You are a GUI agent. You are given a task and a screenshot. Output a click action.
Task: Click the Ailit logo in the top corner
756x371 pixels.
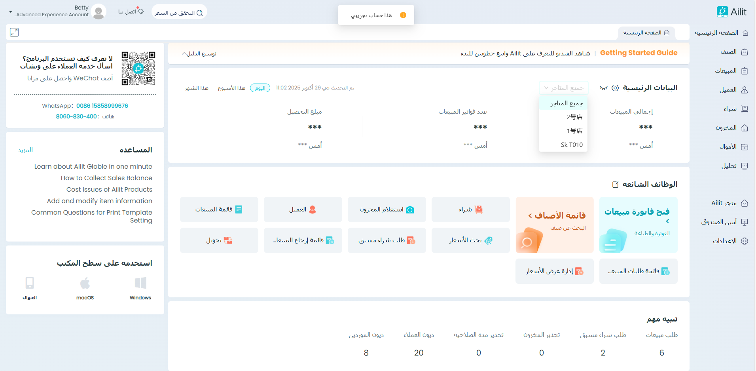(x=731, y=12)
